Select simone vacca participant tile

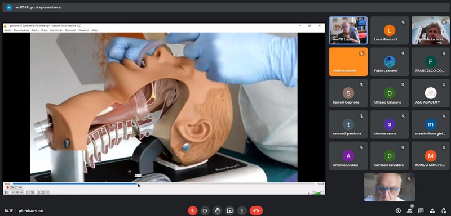(x=390, y=124)
